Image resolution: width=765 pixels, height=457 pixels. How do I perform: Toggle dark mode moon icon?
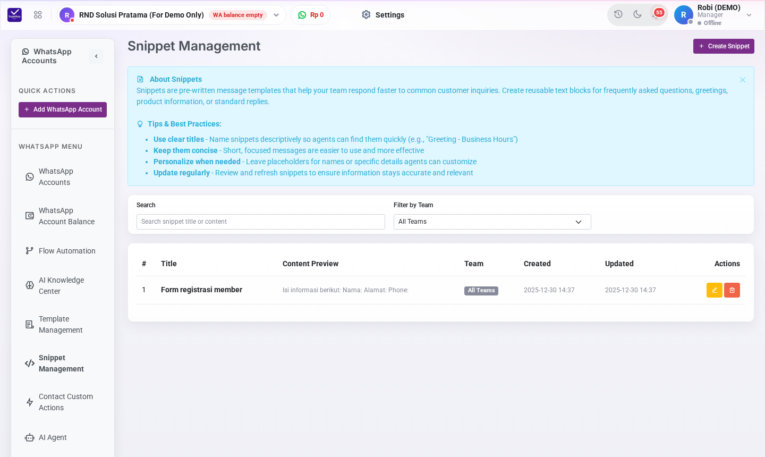click(637, 14)
